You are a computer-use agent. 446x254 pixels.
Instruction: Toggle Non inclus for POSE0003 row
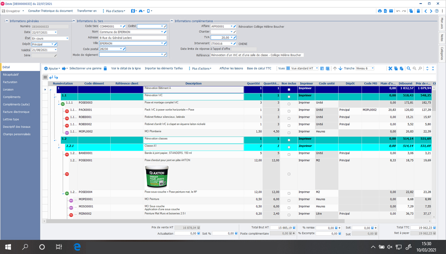tap(289, 104)
